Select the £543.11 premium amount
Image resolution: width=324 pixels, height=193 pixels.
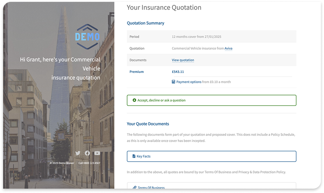[x=178, y=72]
